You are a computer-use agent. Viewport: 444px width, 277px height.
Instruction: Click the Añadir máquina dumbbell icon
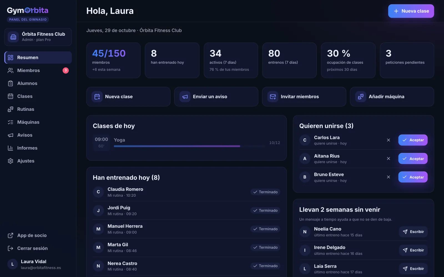[361, 97]
